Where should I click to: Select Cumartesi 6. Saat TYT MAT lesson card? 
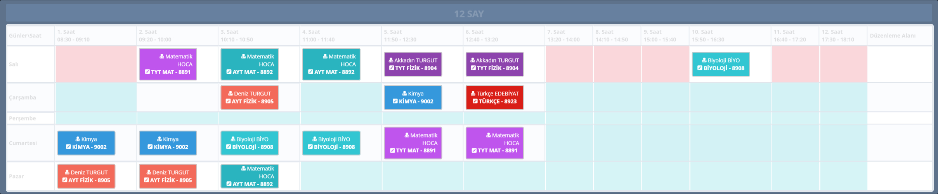pyautogui.click(x=494, y=143)
